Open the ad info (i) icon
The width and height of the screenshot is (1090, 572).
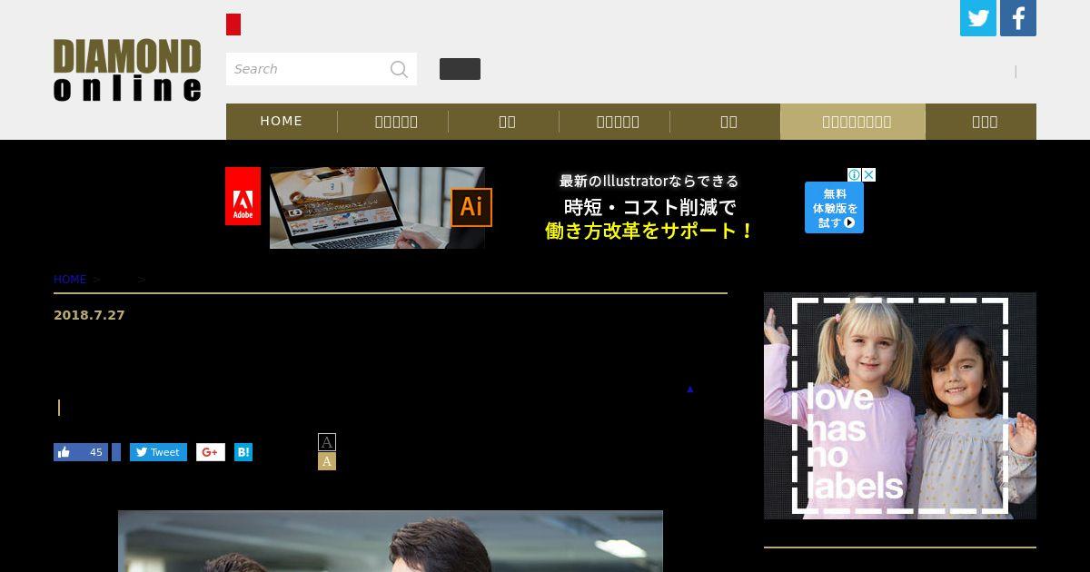854,174
